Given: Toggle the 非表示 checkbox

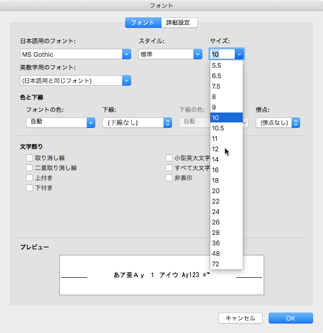Looking at the screenshot, I should click(x=169, y=178).
